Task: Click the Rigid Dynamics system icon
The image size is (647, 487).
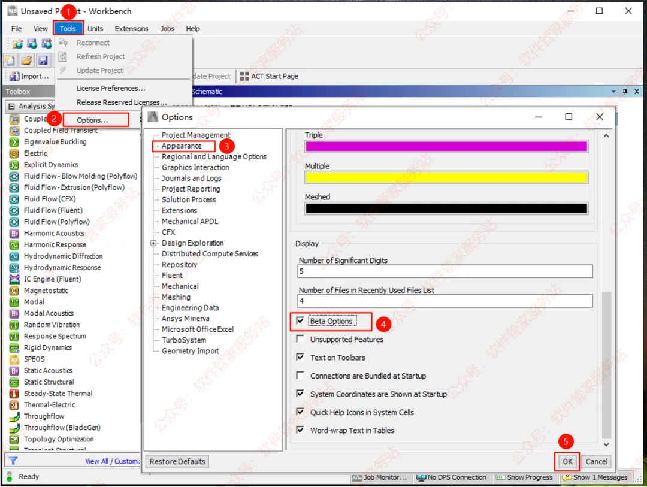Action: pyautogui.click(x=14, y=348)
